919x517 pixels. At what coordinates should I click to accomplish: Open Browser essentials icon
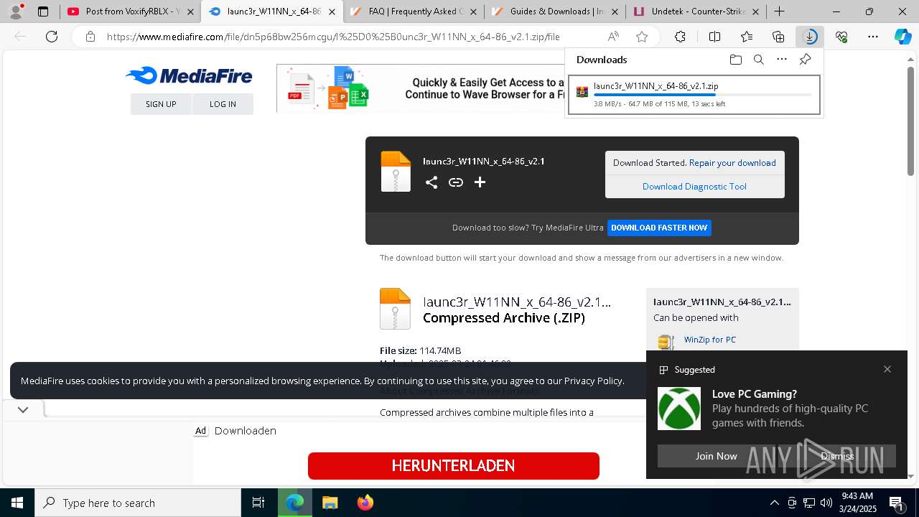(841, 37)
